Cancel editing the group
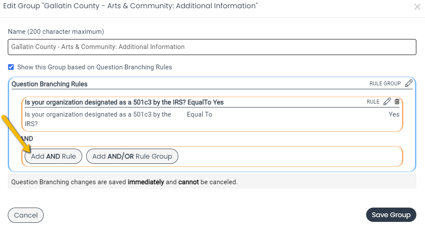This screenshot has width=425, height=231. click(x=26, y=215)
